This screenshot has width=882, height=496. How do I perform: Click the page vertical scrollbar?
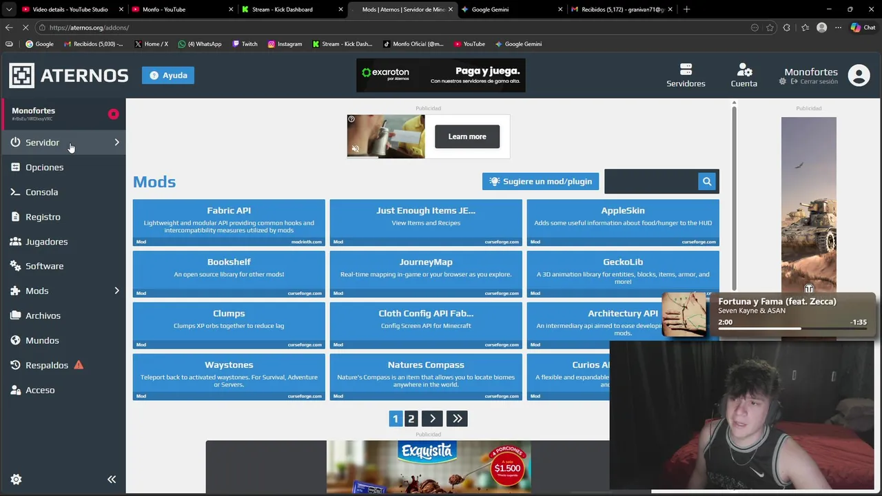(x=734, y=198)
